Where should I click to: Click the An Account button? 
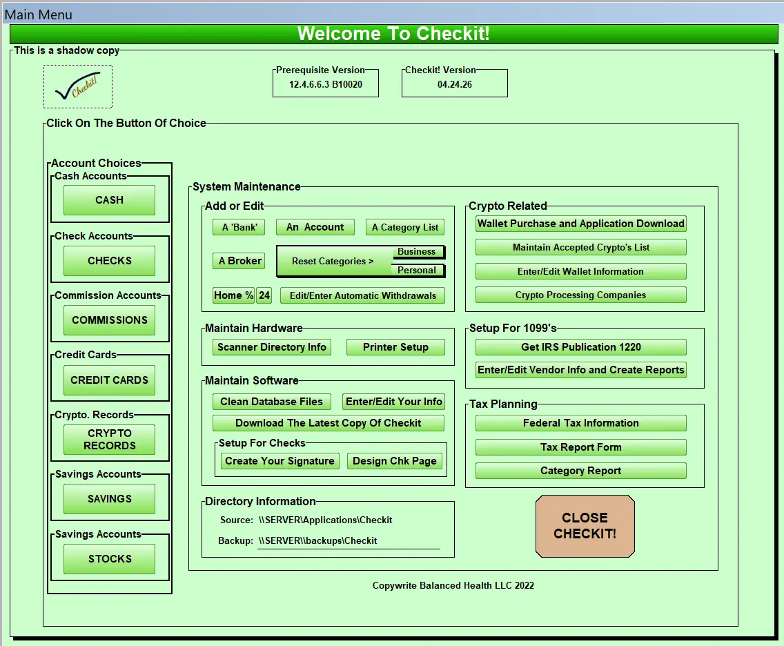[315, 228]
